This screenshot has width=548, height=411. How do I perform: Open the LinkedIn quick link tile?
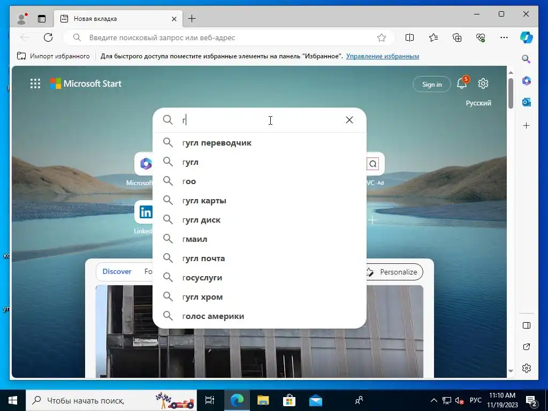[x=144, y=212]
